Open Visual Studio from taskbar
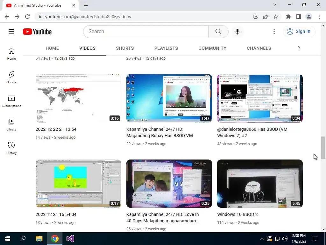This screenshot has height=245, width=326. (70, 239)
